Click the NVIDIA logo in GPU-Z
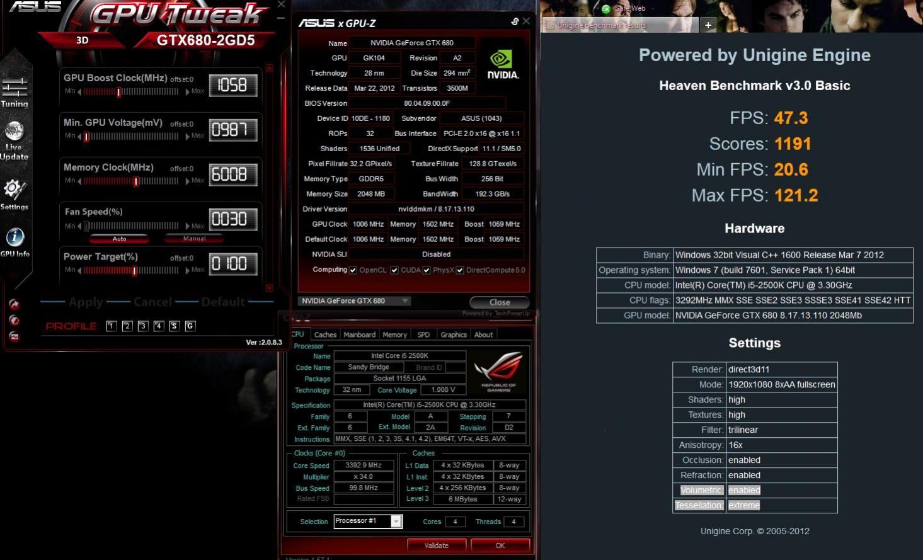923x560 pixels. (x=502, y=64)
